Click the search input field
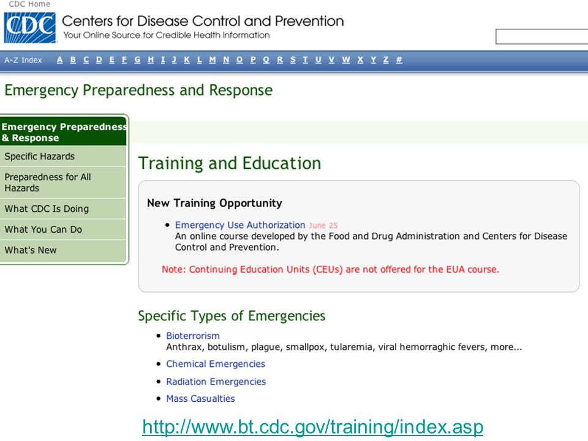This screenshot has width=588, height=441. pyautogui.click(x=542, y=37)
